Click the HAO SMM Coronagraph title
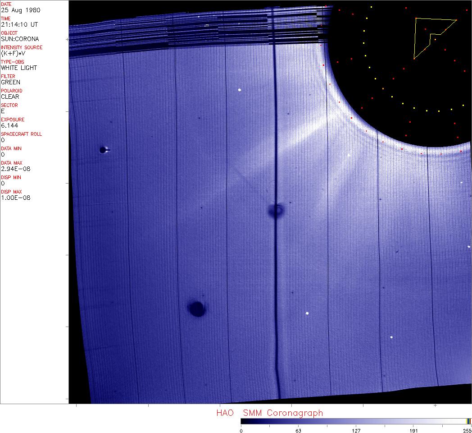 click(x=269, y=413)
